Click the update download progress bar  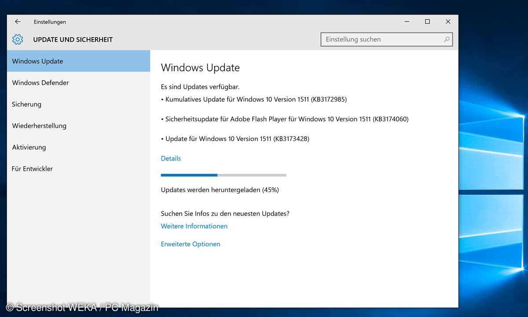pyautogui.click(x=224, y=175)
